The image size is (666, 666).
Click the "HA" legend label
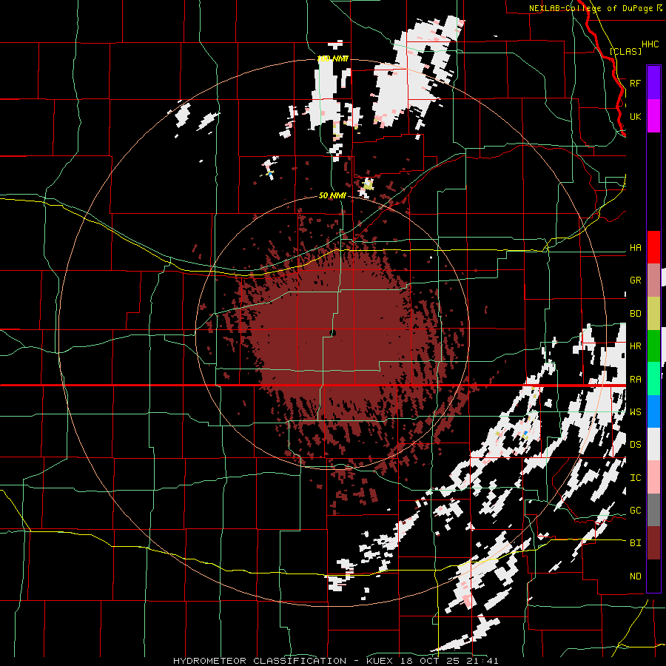coord(635,248)
